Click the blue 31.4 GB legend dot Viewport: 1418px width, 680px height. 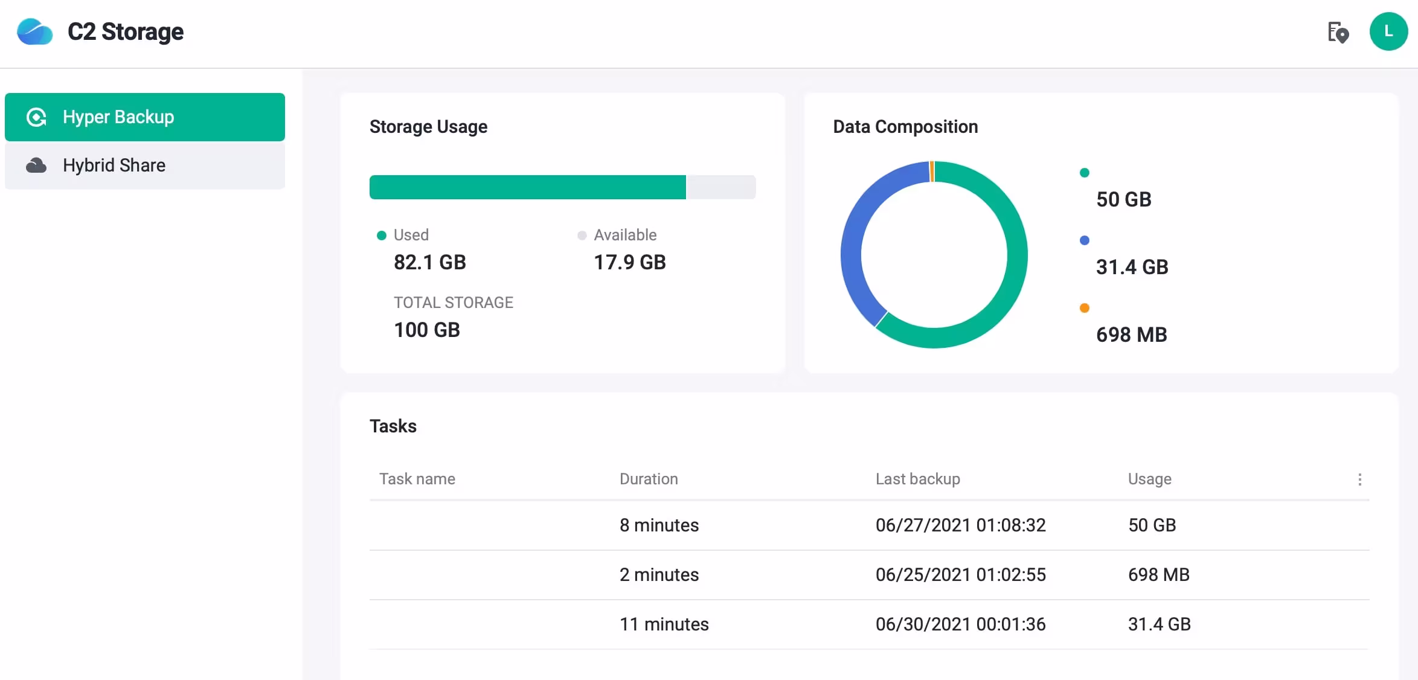1085,240
